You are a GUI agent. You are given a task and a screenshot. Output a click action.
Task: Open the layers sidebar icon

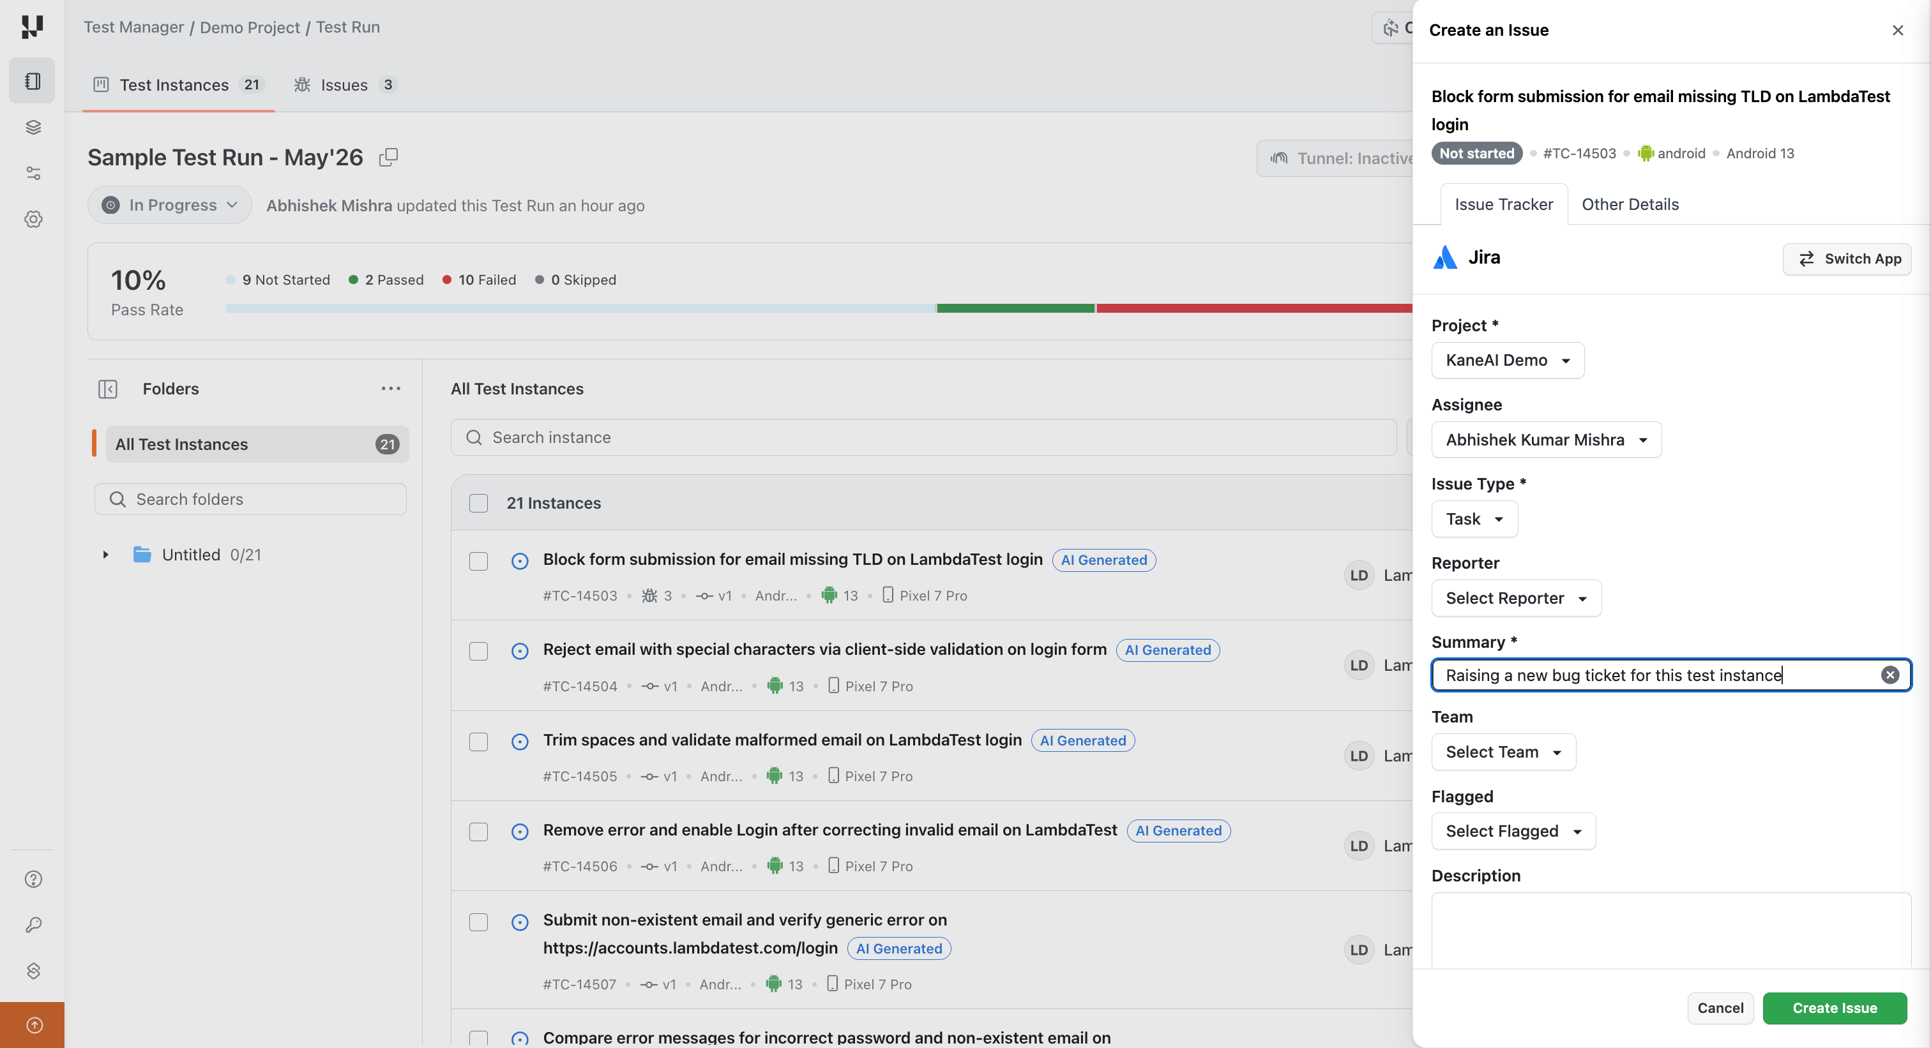[x=33, y=128]
